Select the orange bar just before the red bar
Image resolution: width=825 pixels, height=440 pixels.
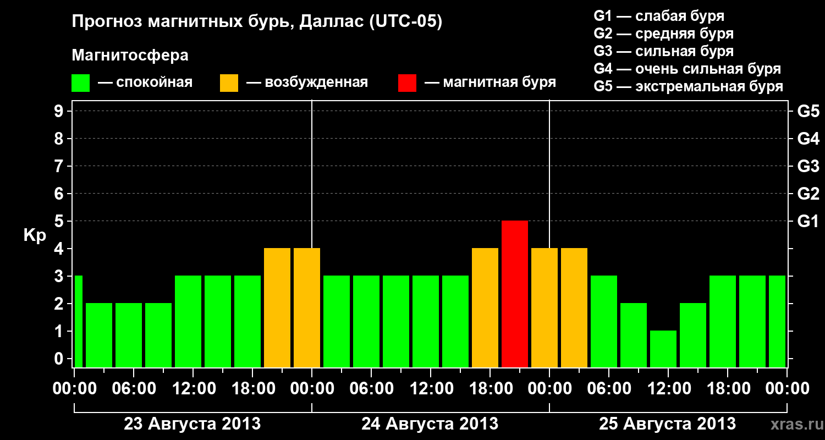pyautogui.click(x=485, y=308)
